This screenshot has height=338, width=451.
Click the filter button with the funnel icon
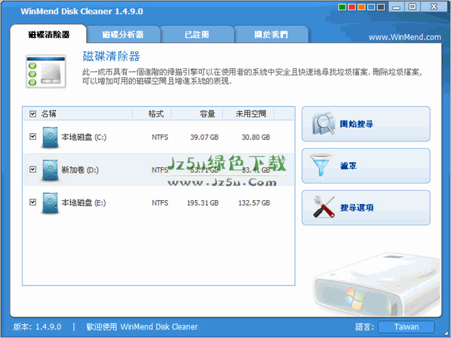click(x=366, y=166)
